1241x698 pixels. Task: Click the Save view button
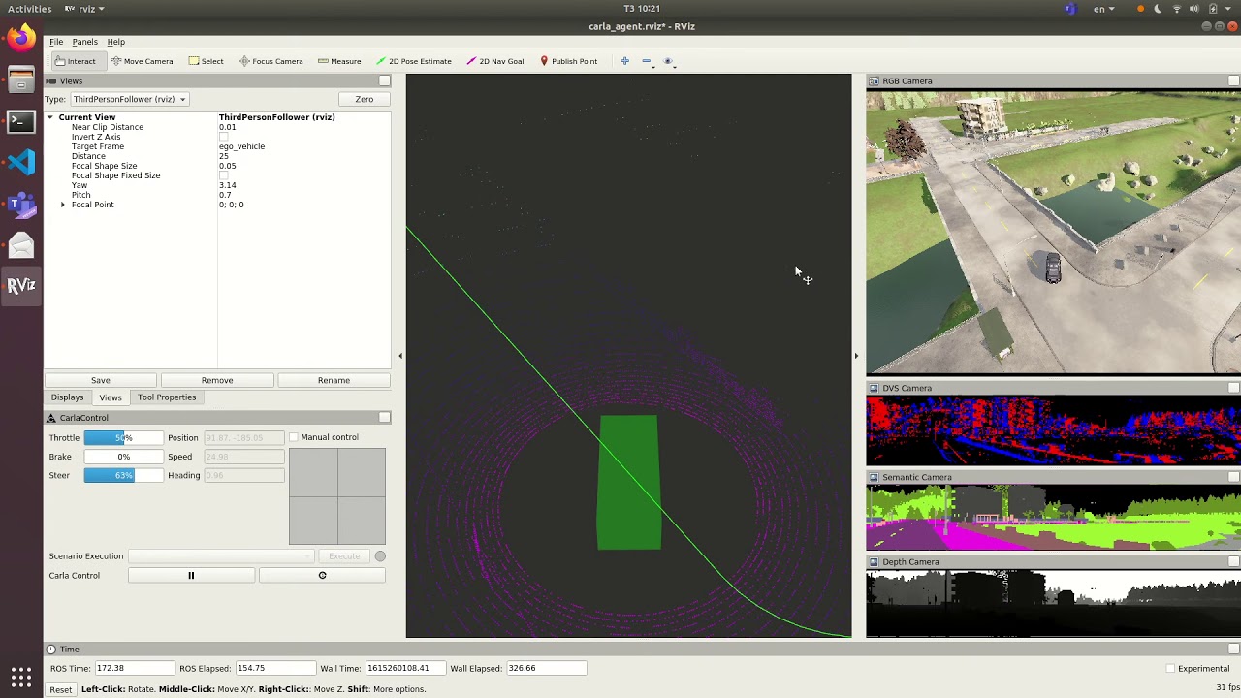click(x=101, y=380)
